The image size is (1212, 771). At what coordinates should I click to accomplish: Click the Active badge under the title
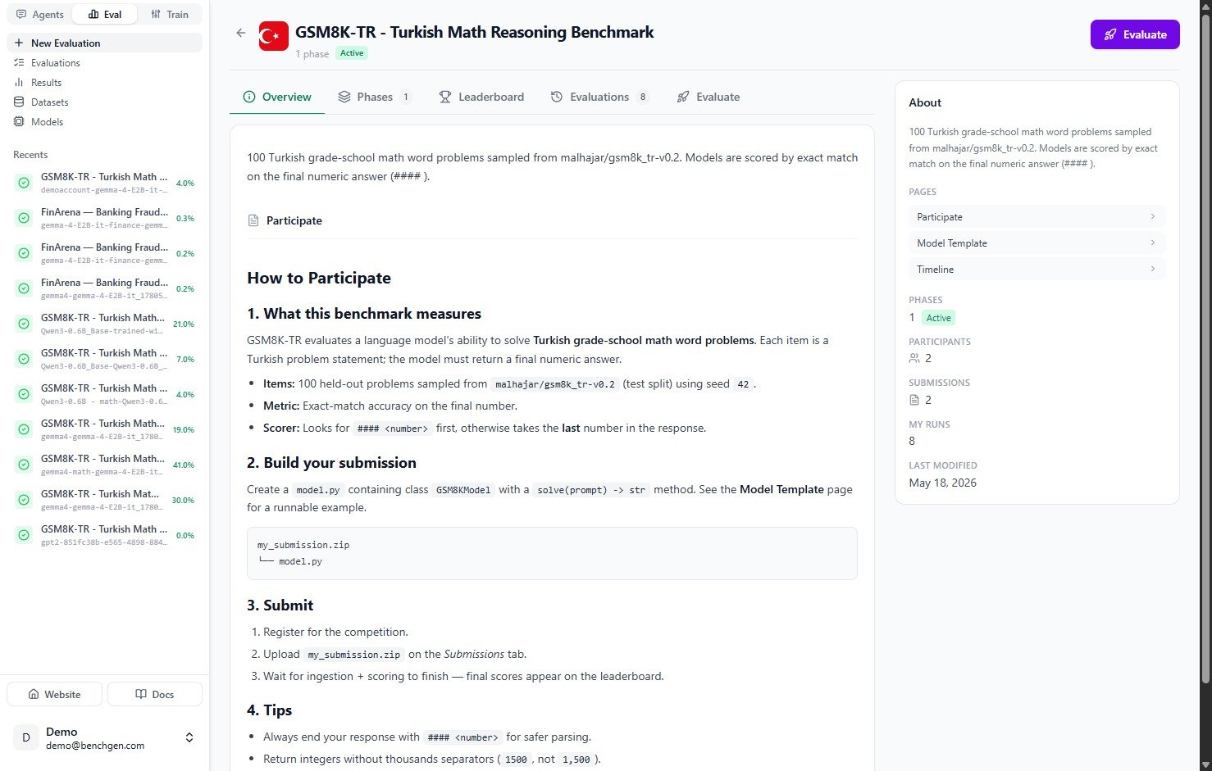click(x=352, y=53)
